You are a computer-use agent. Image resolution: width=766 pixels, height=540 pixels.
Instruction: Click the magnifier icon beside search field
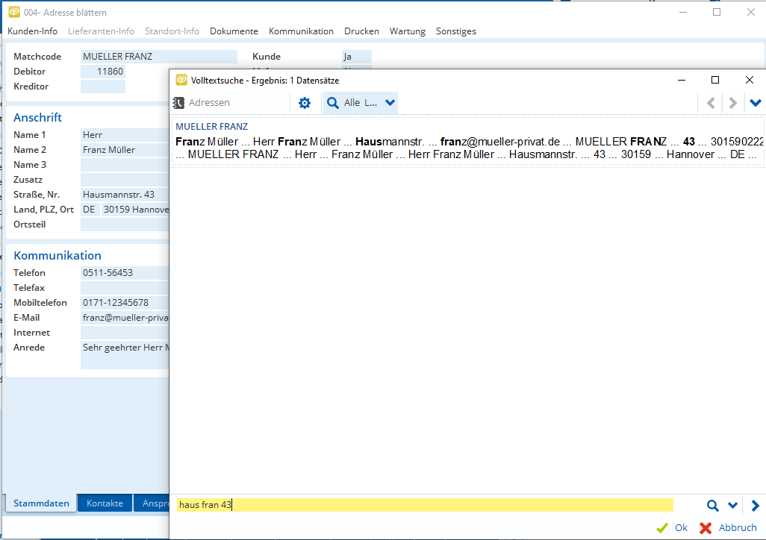coord(713,506)
